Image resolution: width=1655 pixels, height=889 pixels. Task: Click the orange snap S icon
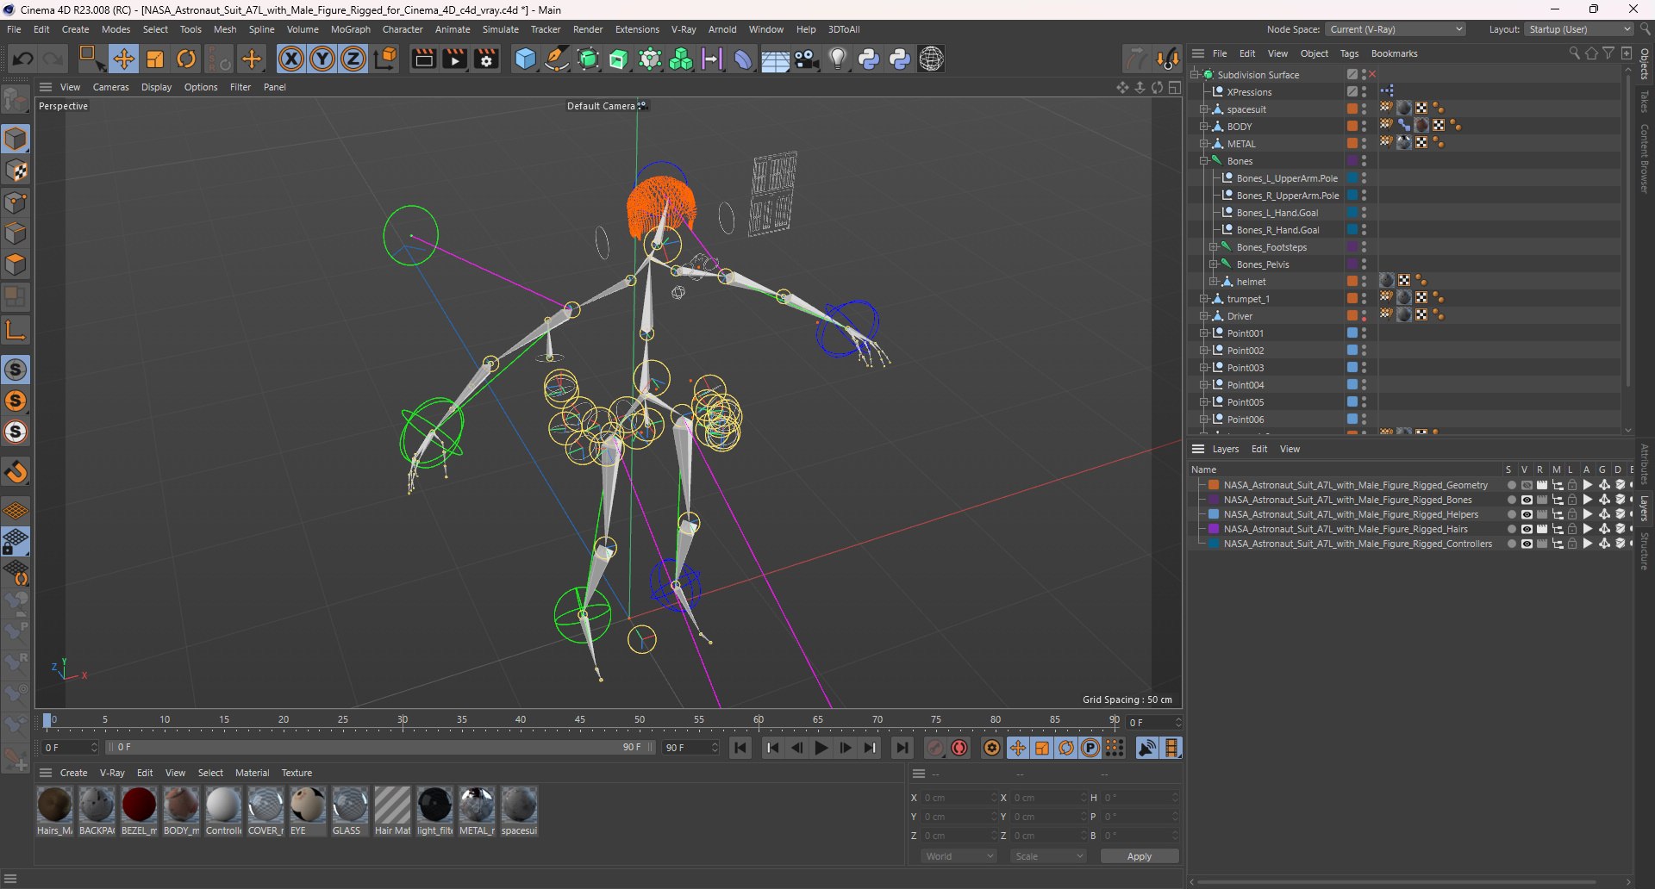pos(16,401)
